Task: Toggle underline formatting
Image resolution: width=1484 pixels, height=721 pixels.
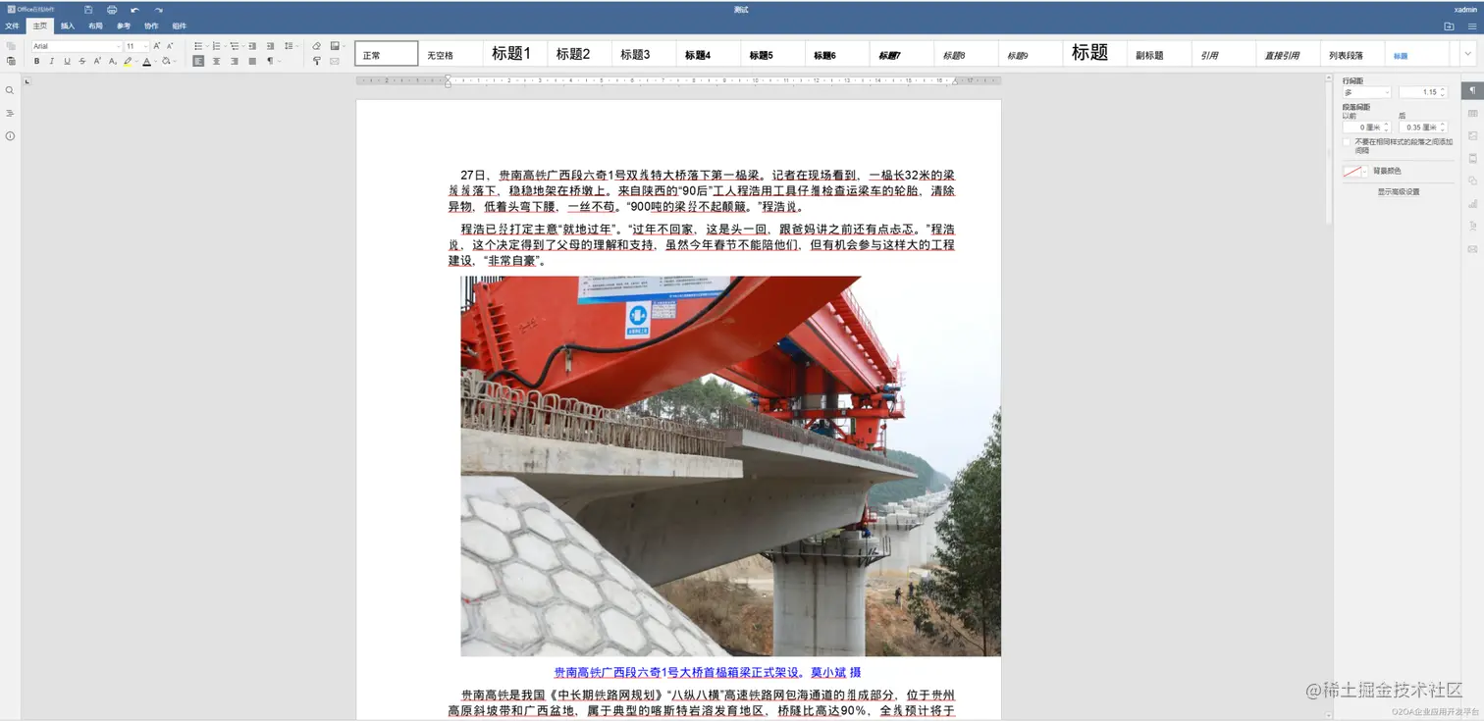Action: coord(67,61)
